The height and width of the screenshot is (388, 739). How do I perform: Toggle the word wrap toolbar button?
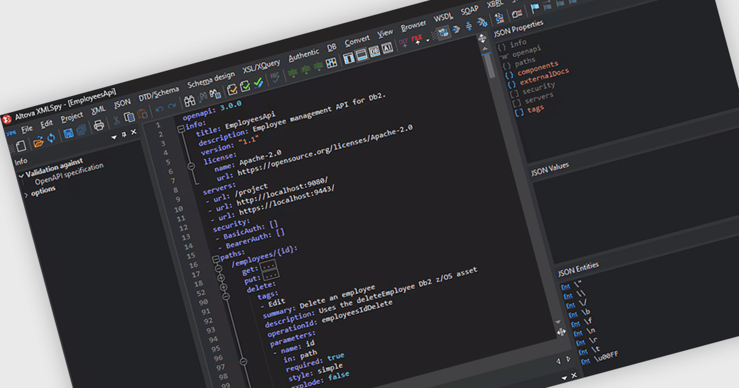443,33
